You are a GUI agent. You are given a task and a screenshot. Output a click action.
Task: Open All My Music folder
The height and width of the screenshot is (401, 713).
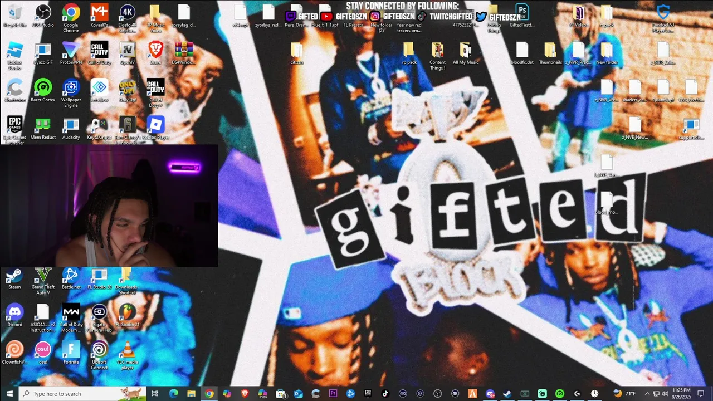pyautogui.click(x=466, y=53)
